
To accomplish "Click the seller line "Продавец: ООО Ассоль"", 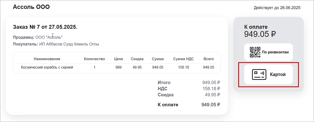I will pos(38,37).
